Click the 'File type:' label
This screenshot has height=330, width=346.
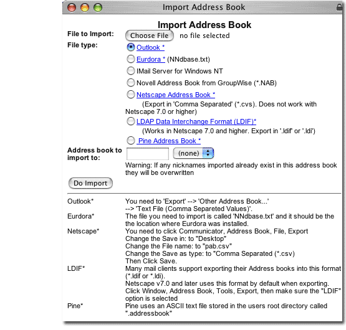82,45
